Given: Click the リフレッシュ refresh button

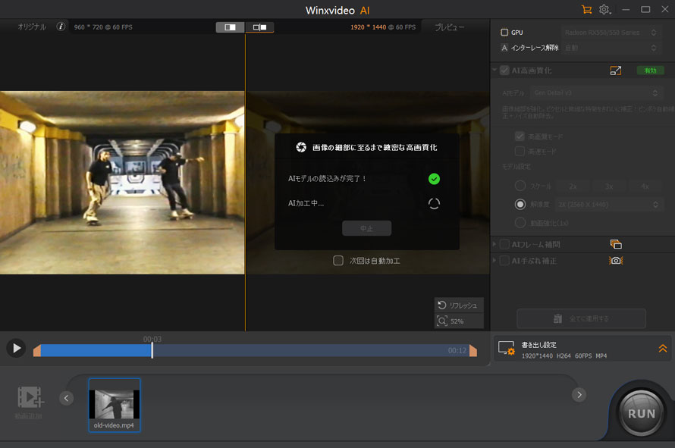Looking at the screenshot, I should pos(458,305).
